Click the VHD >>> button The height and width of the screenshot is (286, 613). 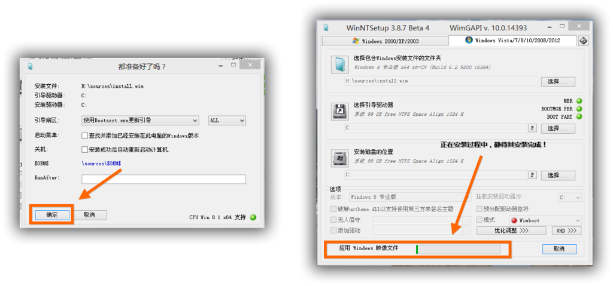(566, 230)
